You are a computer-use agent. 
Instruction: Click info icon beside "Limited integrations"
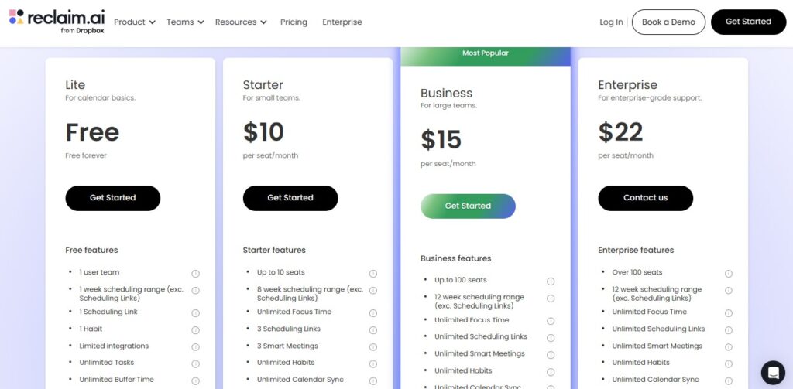(195, 347)
